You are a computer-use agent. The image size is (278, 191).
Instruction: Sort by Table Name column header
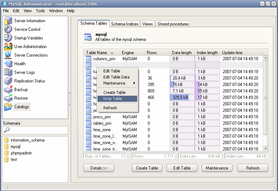pos(101,53)
